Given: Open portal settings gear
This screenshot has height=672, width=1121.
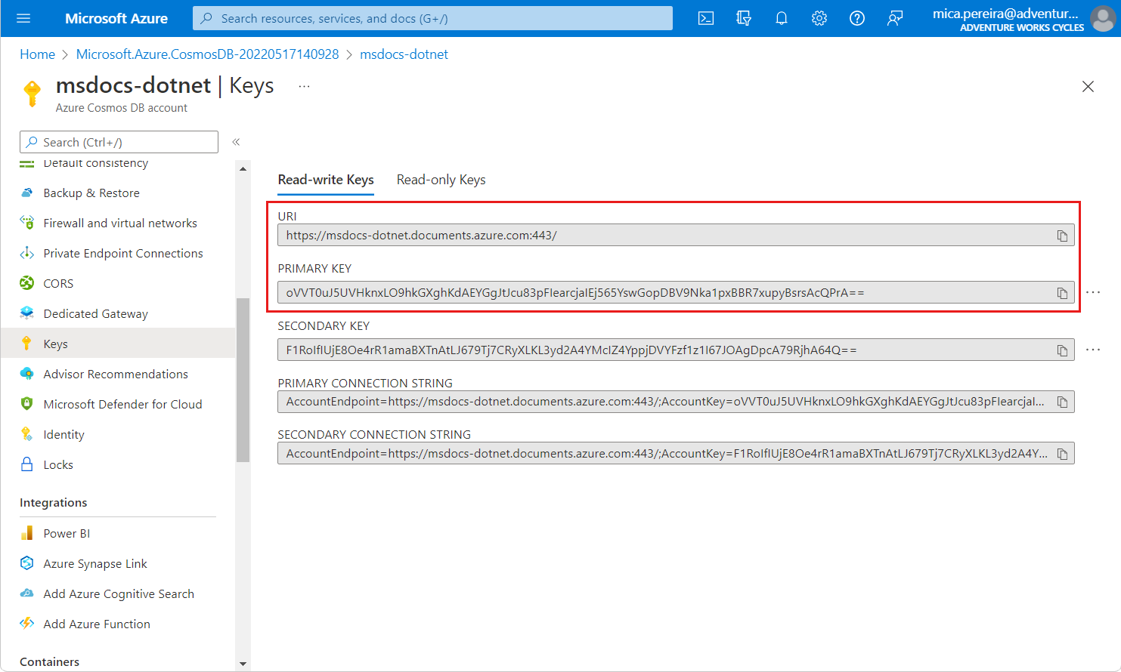Looking at the screenshot, I should (x=819, y=18).
